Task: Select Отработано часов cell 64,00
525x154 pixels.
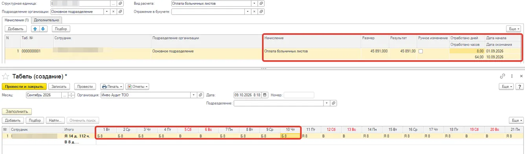Action: point(467,57)
